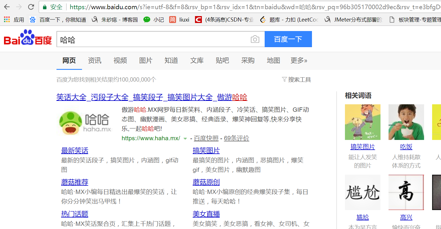Open related term 尴尬 link

point(363,217)
